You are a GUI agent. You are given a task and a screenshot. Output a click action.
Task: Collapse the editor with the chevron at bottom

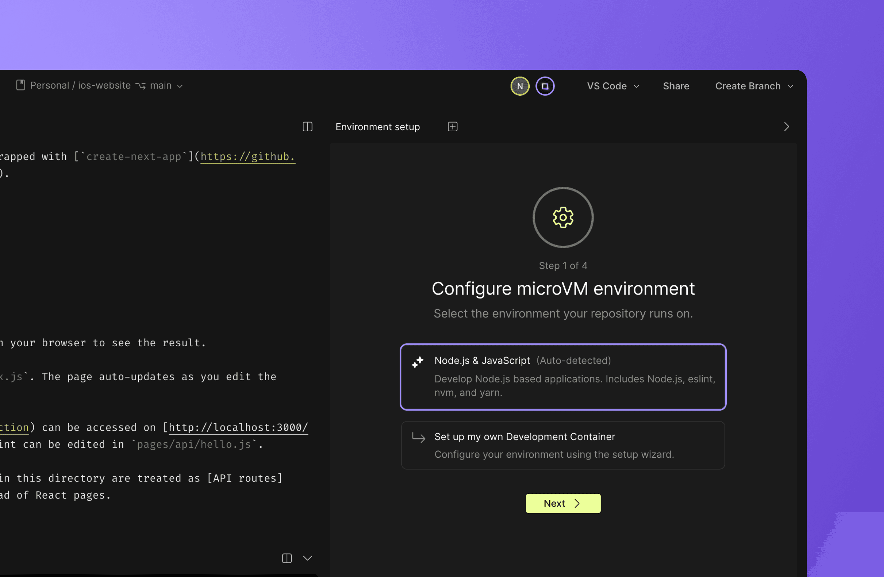pyautogui.click(x=307, y=558)
